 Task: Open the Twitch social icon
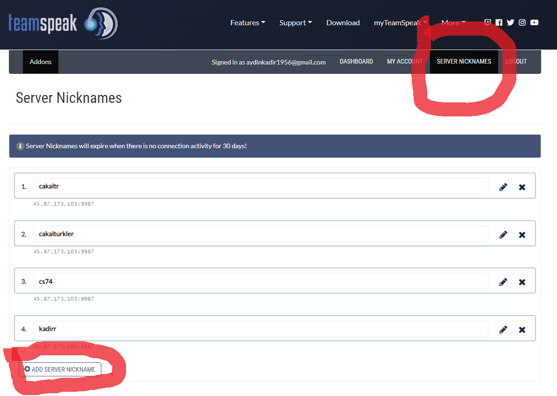[x=488, y=22]
